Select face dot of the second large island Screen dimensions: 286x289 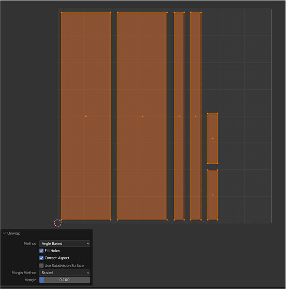pos(142,116)
